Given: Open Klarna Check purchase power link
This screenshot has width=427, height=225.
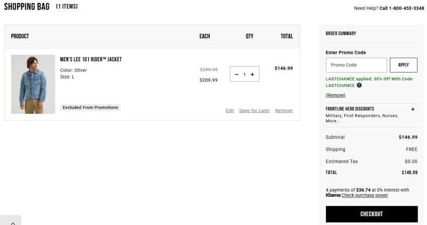Looking at the screenshot, I should coord(365,195).
